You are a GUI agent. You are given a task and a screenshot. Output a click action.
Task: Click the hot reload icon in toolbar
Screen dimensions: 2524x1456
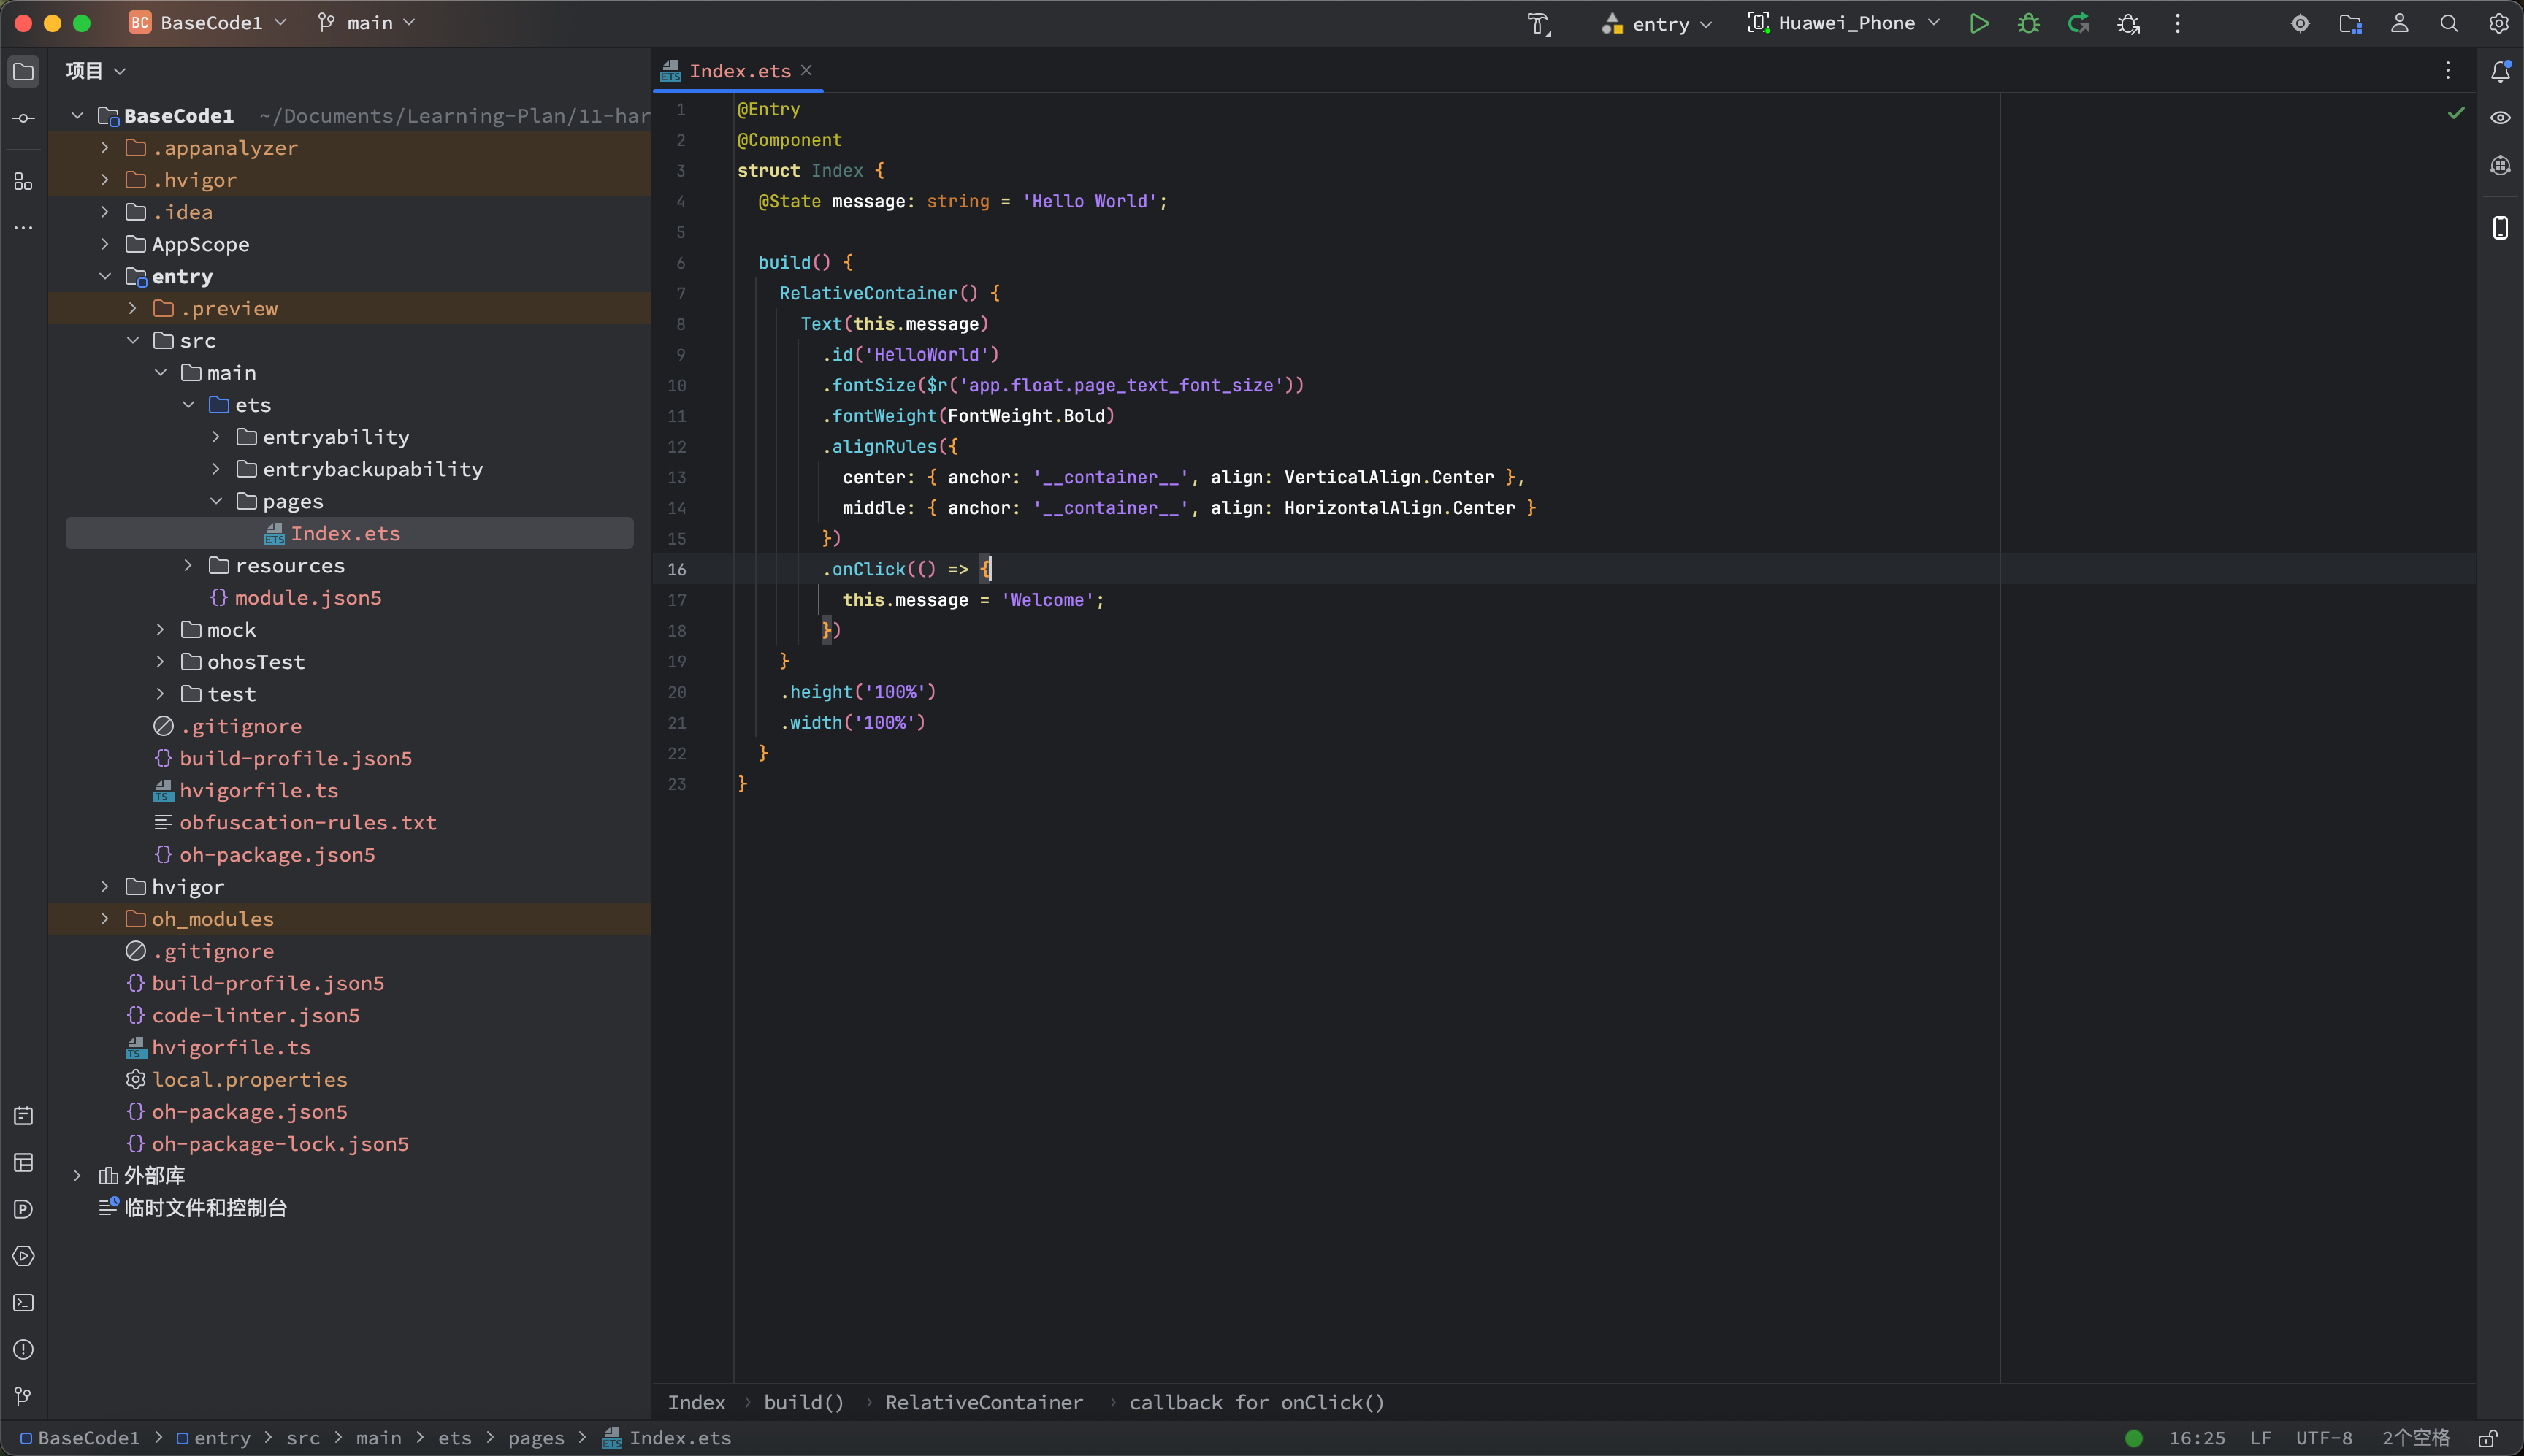pos(2078,23)
